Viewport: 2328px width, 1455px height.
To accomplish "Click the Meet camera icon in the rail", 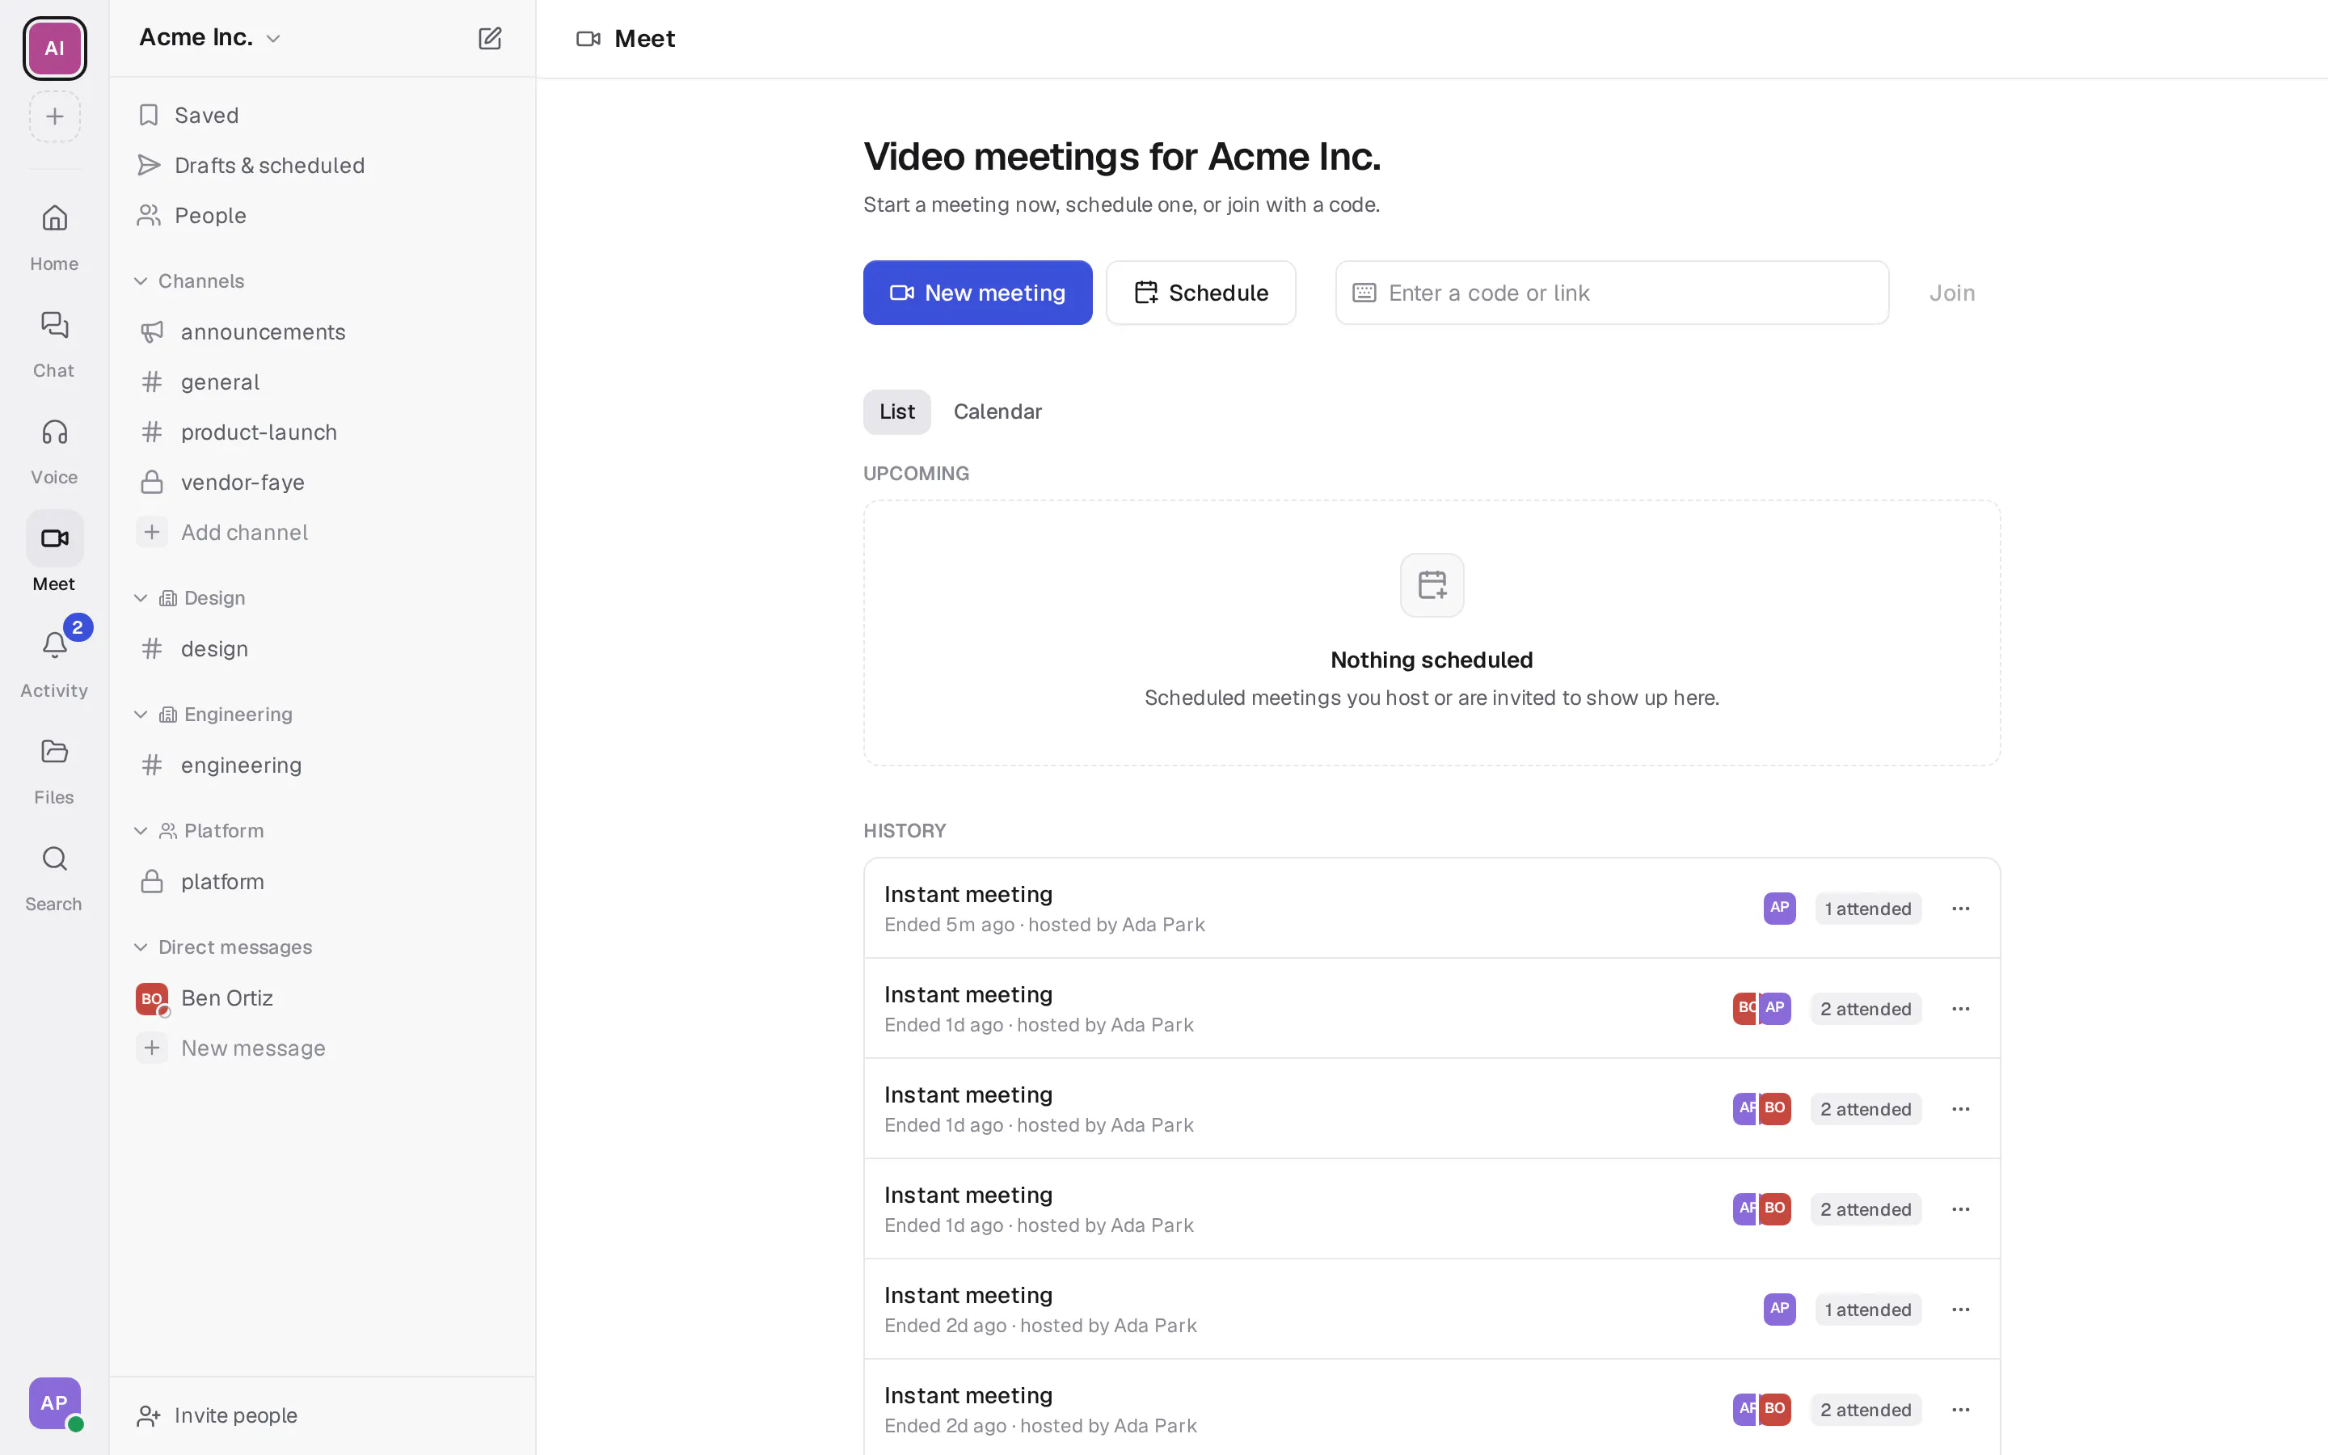I will coord(55,538).
